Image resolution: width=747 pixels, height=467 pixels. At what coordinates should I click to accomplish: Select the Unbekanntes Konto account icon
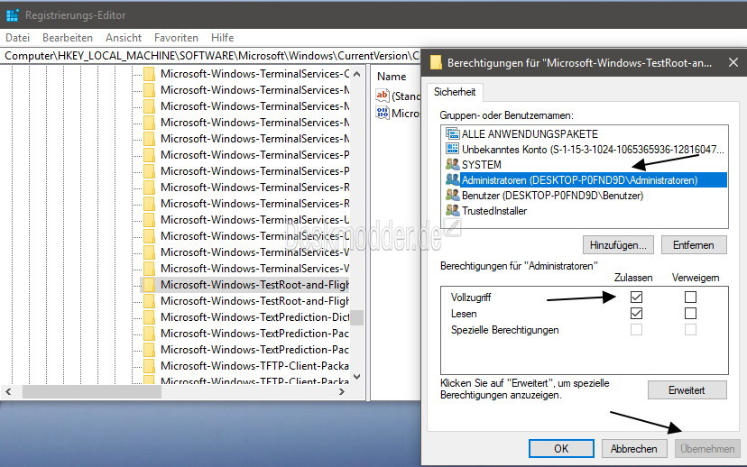point(452,149)
